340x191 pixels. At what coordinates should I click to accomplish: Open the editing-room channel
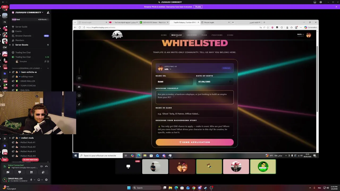(x=27, y=77)
